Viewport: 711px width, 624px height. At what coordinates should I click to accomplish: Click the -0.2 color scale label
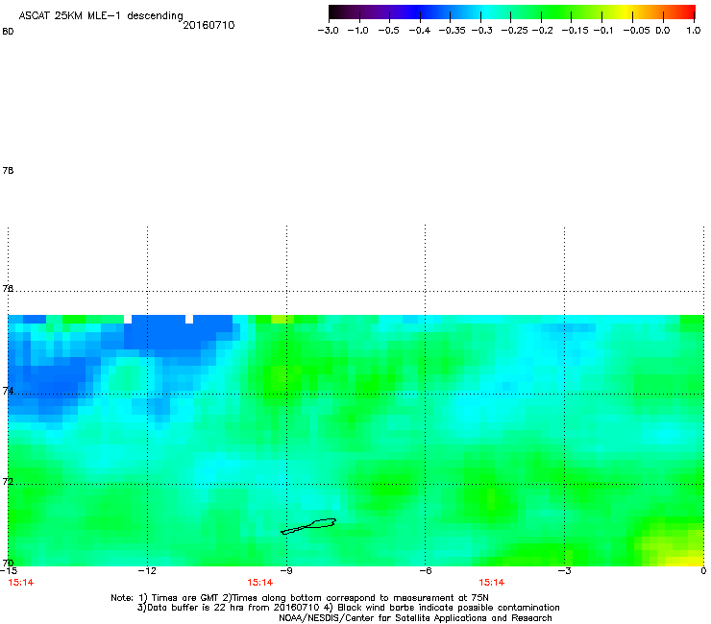542,31
